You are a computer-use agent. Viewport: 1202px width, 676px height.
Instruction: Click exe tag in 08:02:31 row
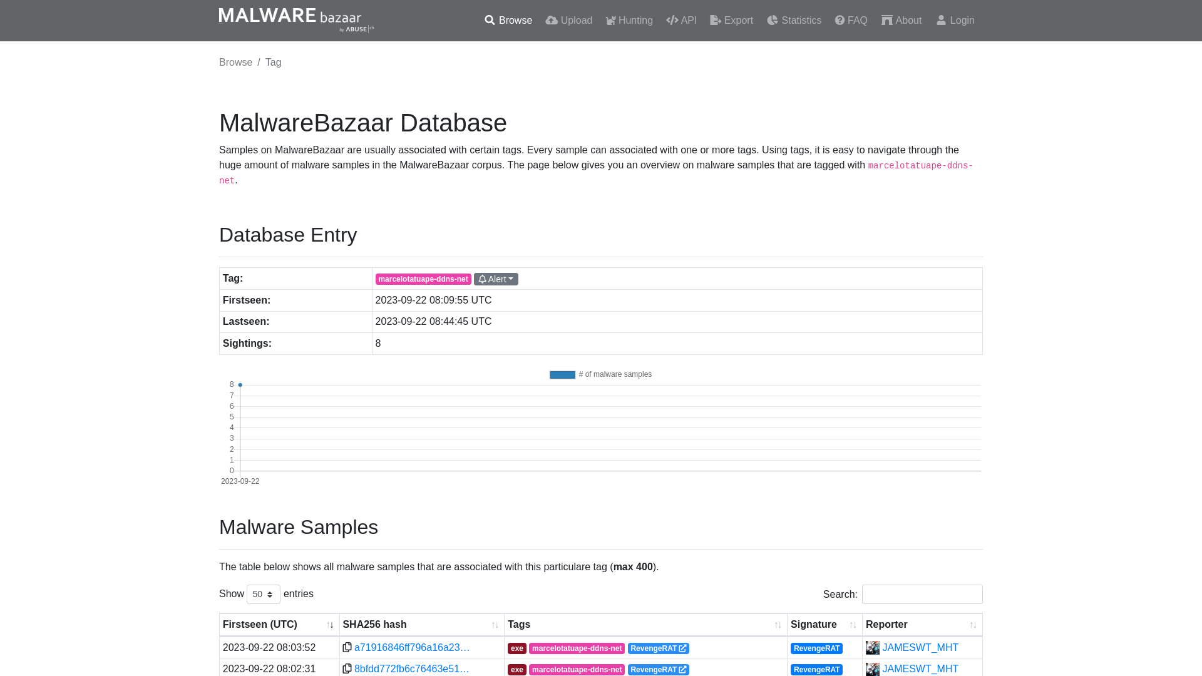pos(517,670)
